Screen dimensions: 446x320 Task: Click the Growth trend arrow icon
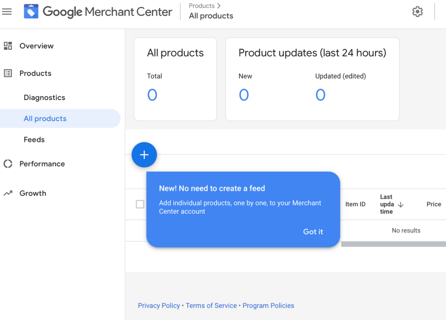click(x=8, y=193)
